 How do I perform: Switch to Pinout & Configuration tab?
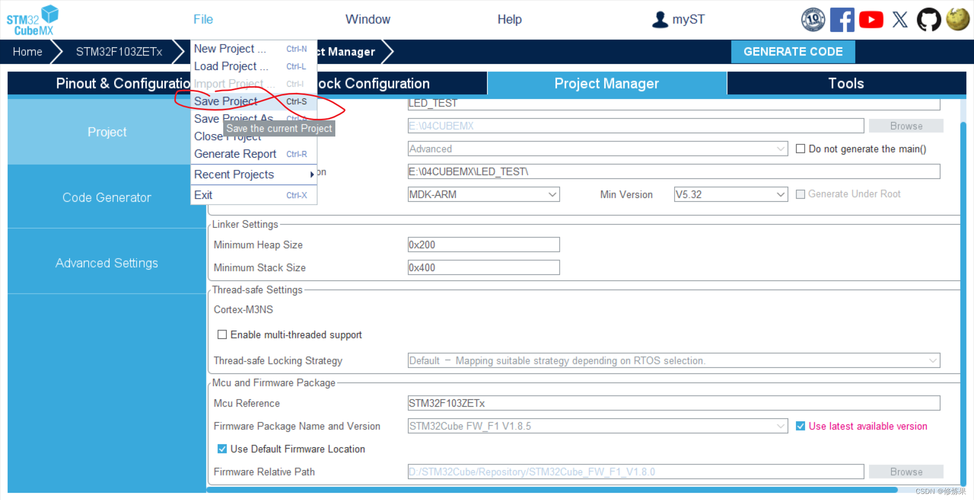point(99,83)
